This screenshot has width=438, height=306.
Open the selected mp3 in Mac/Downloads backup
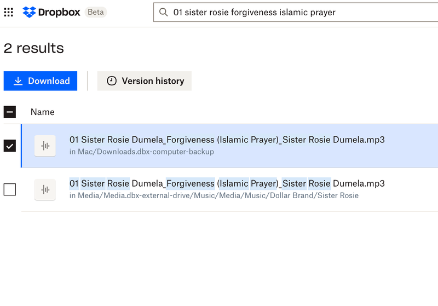[227, 140]
